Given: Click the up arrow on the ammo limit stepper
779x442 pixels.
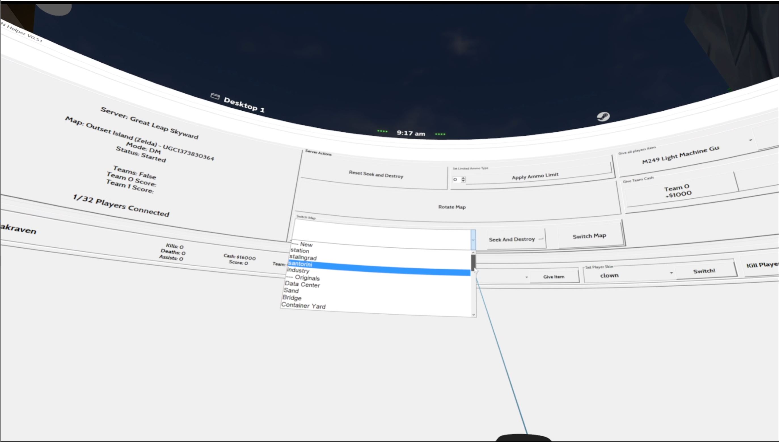Looking at the screenshot, I should (x=464, y=178).
